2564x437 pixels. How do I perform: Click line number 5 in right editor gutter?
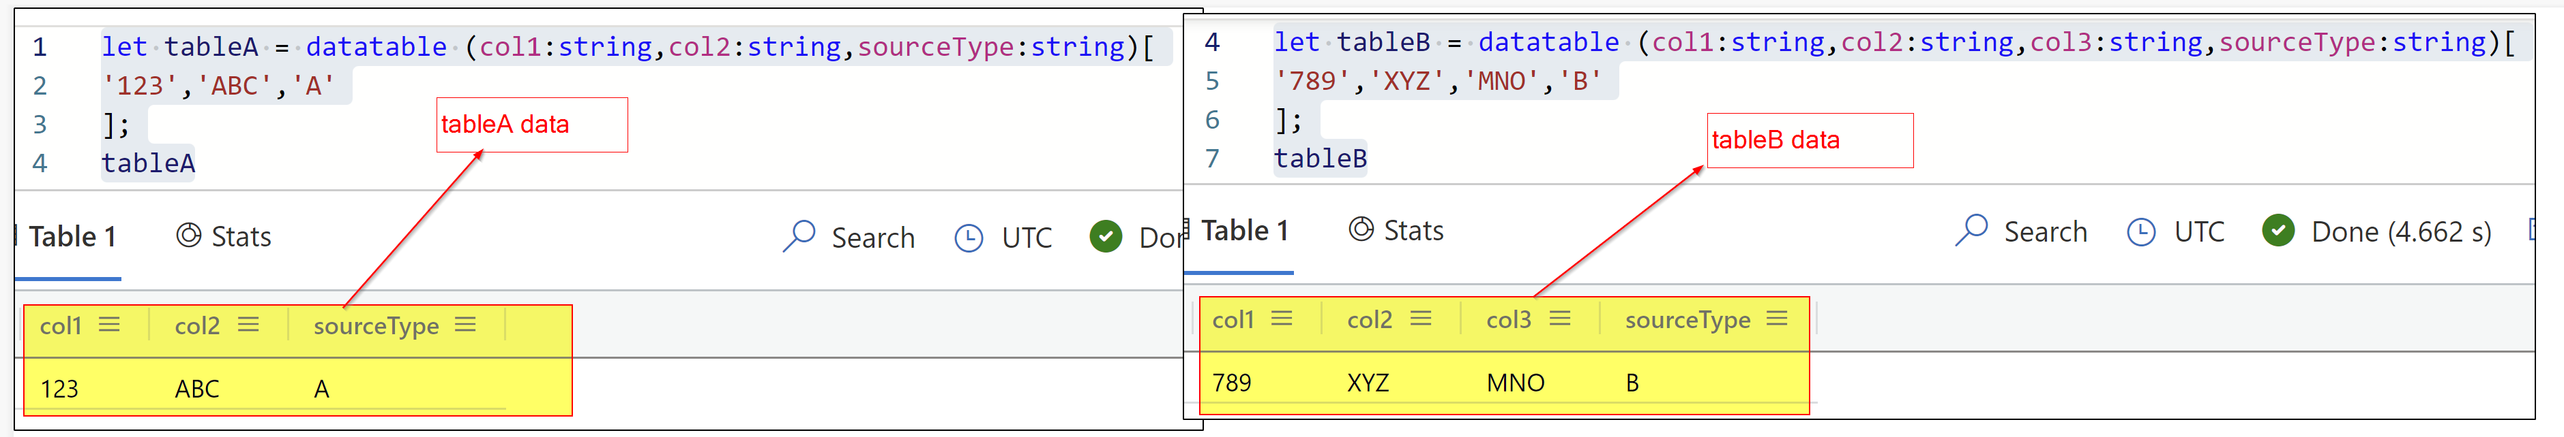pos(1212,82)
